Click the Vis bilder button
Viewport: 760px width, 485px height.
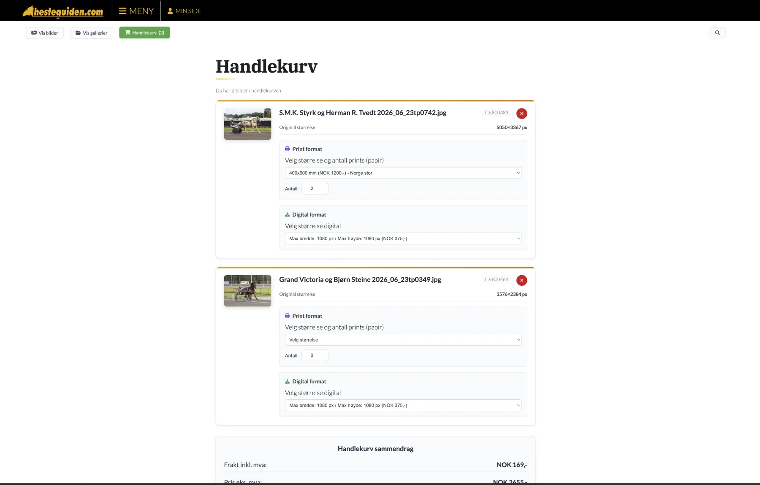[45, 33]
